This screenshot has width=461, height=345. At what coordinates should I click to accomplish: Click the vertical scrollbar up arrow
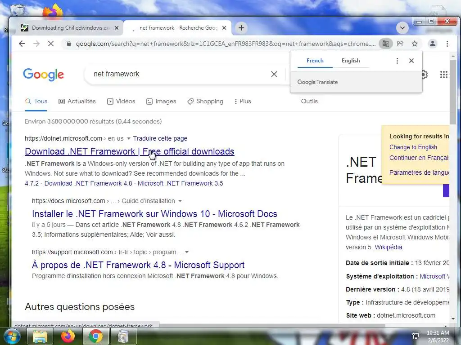453,56
